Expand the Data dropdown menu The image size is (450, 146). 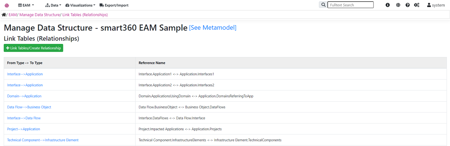tap(54, 5)
